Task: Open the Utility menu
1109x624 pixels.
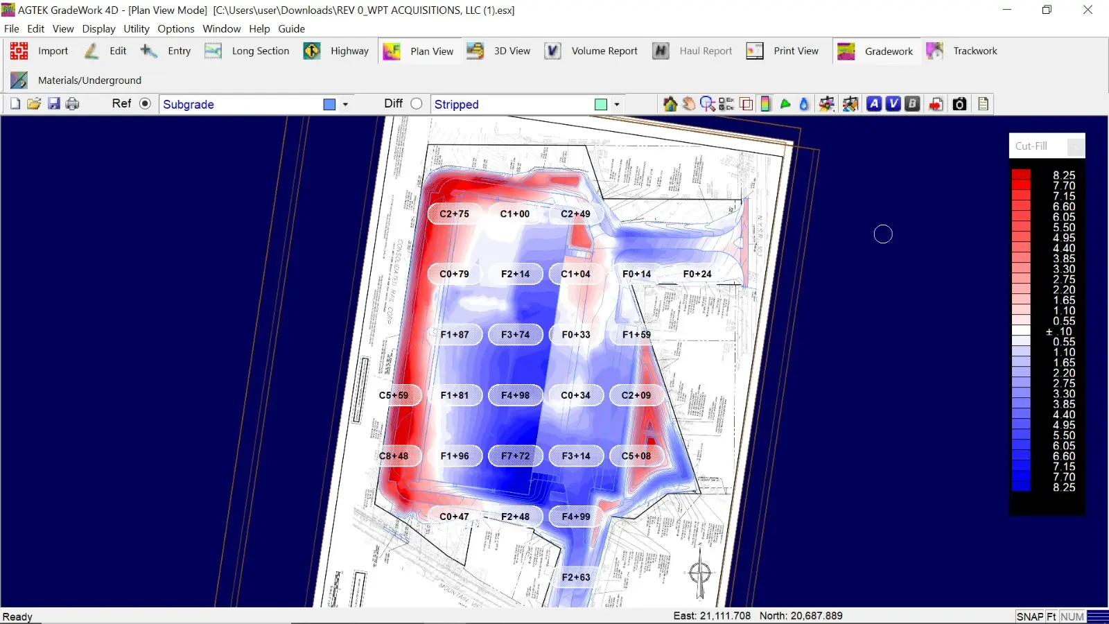Action: pos(136,28)
